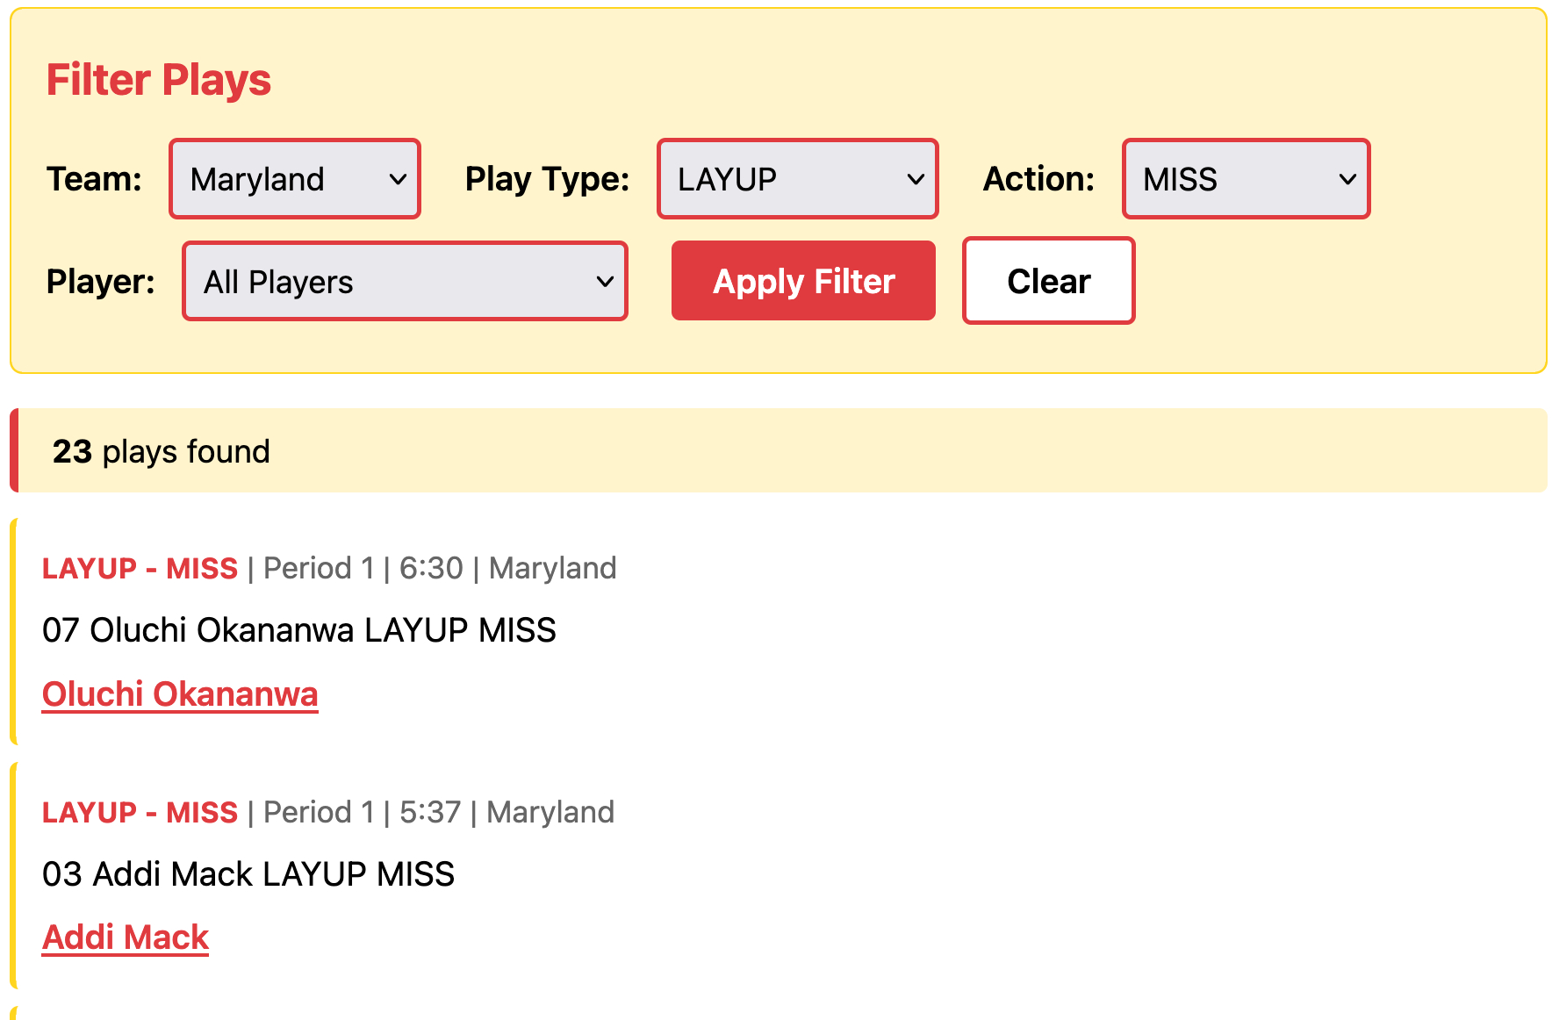Click the Play Type field label
This screenshot has height=1020, width=1552.
coord(547,179)
